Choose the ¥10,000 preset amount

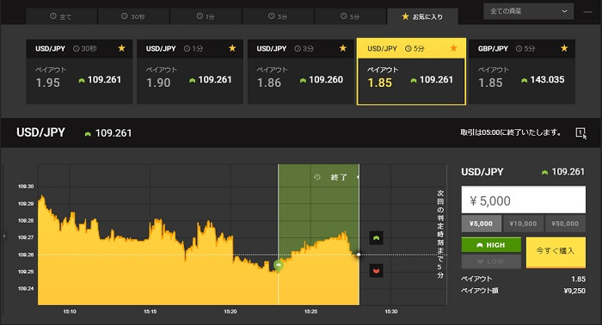click(x=523, y=224)
